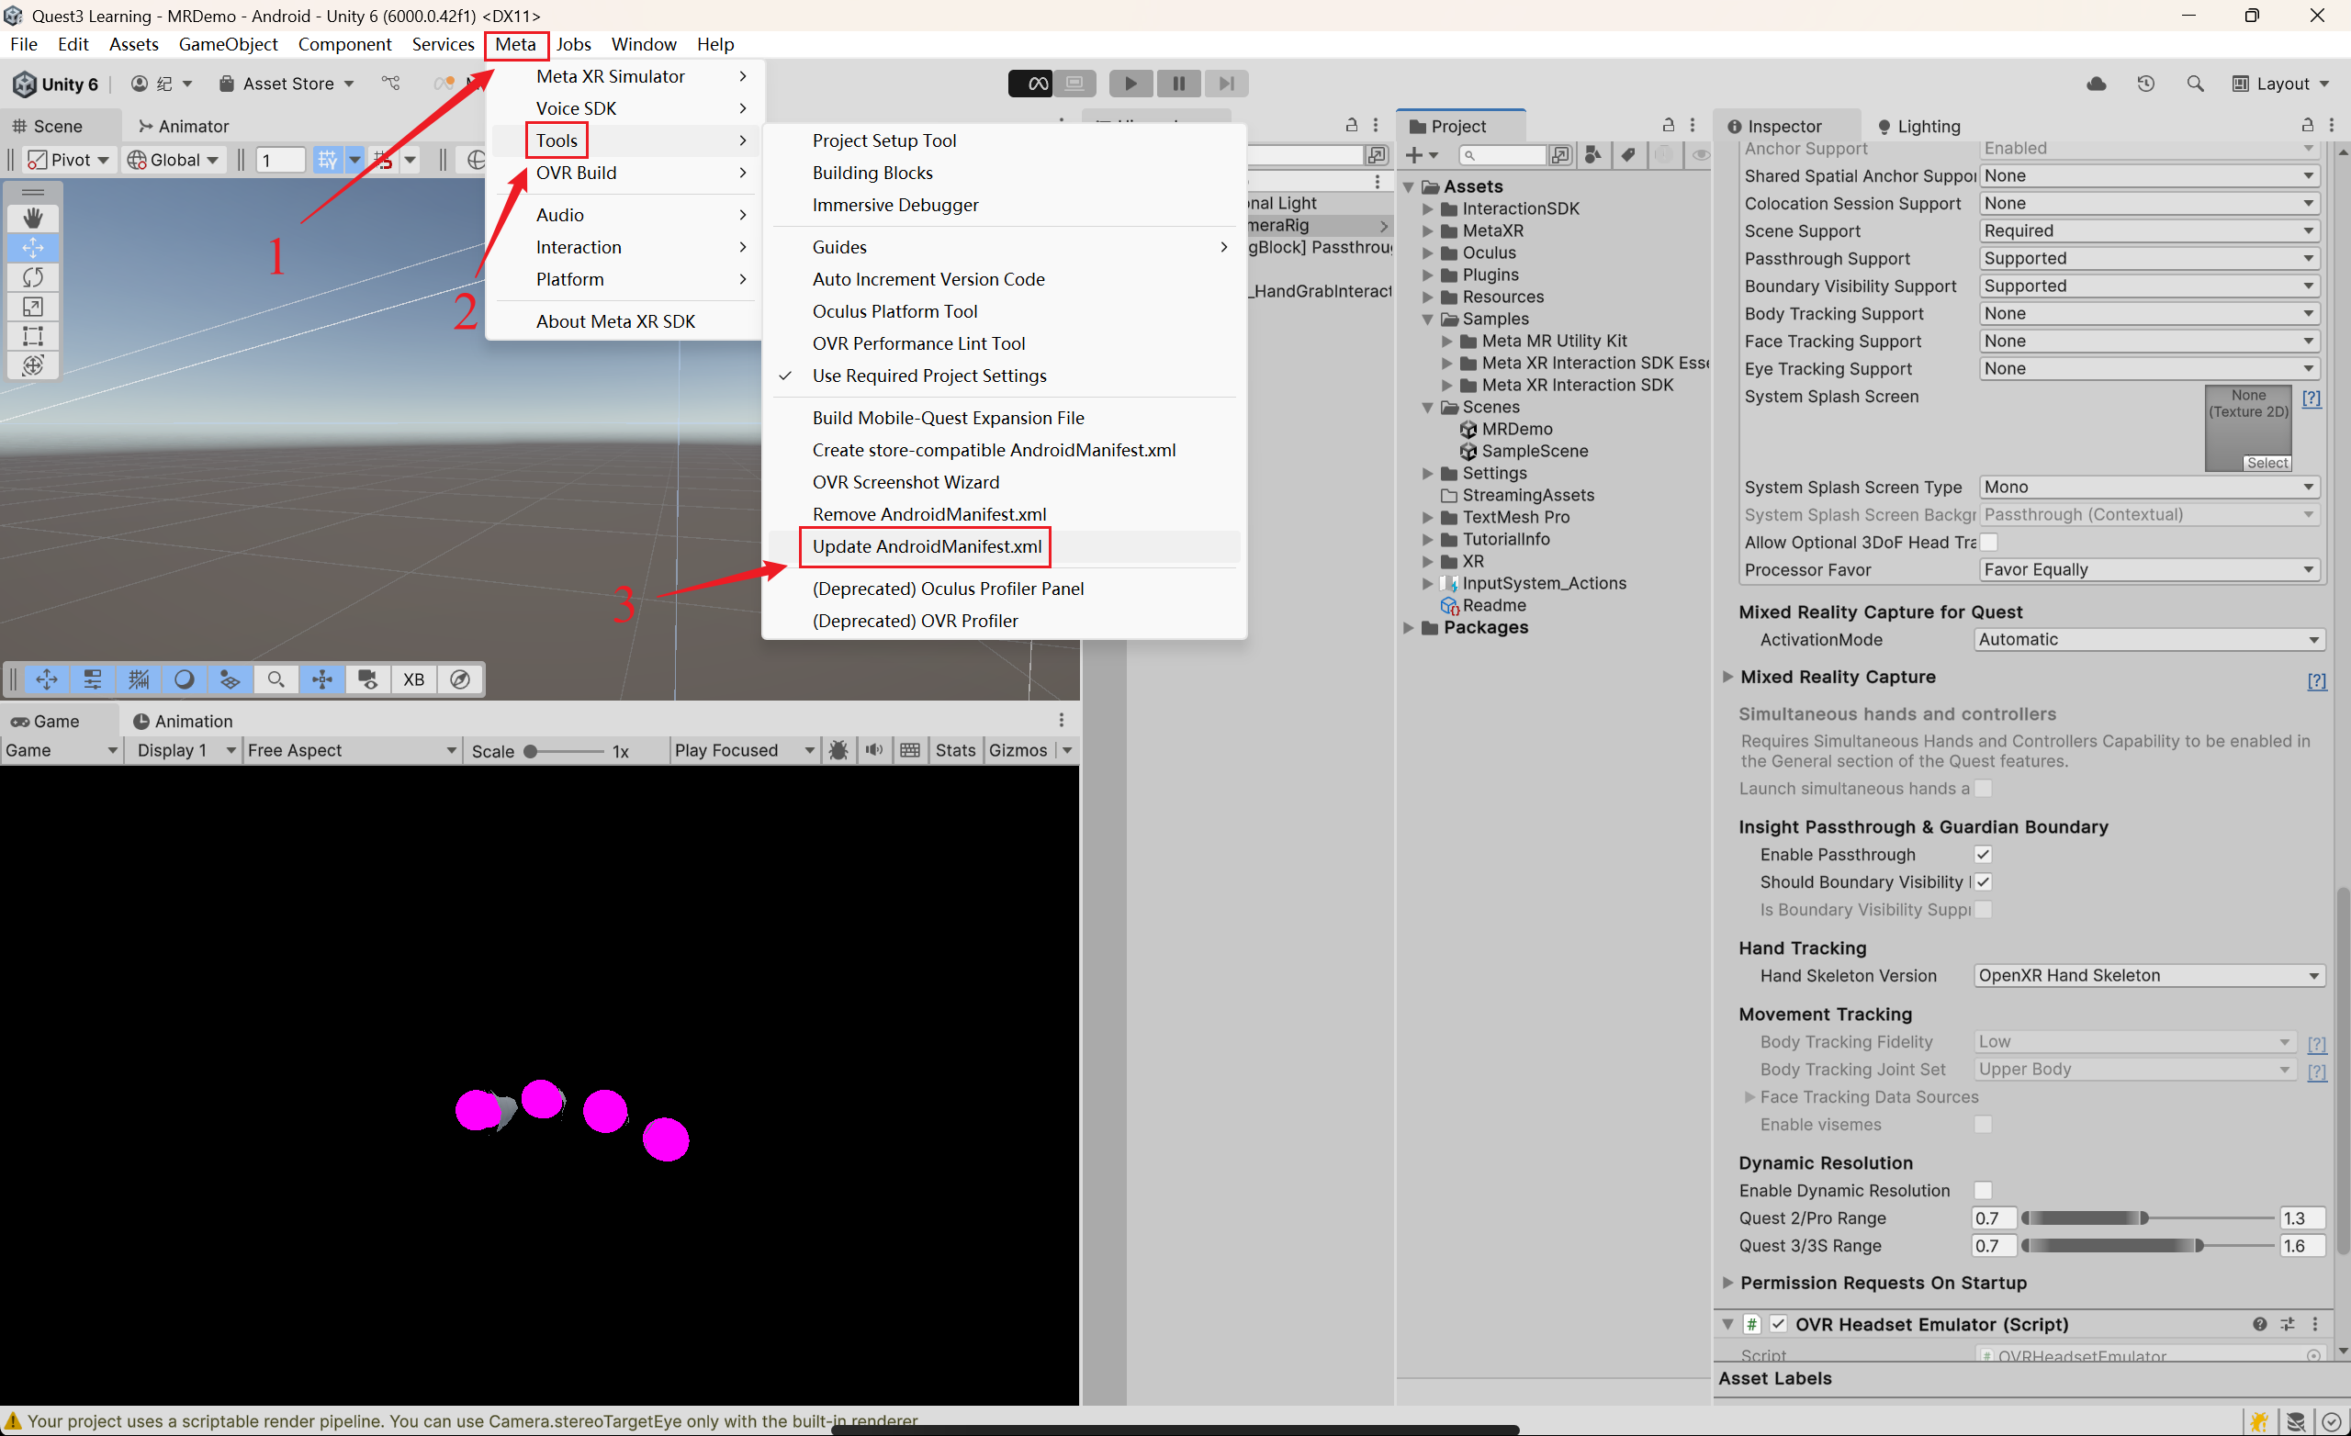
Task: Open the undo history clock icon
Action: coord(2146,84)
